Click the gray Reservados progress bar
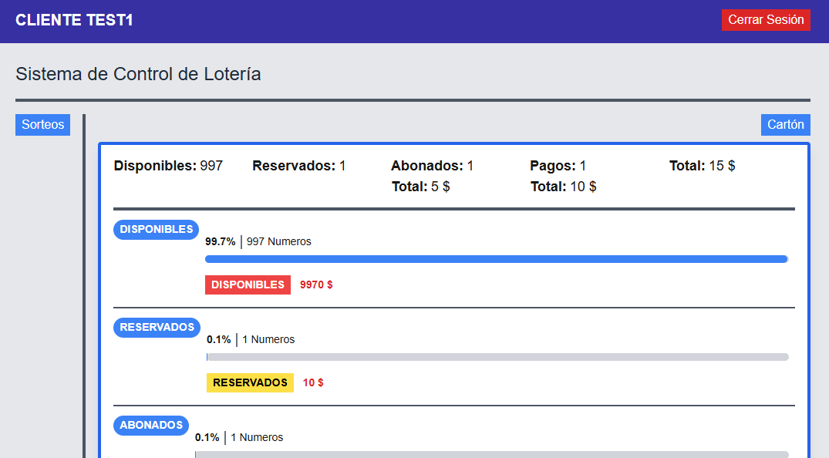This screenshot has width=829, height=458. [x=497, y=357]
